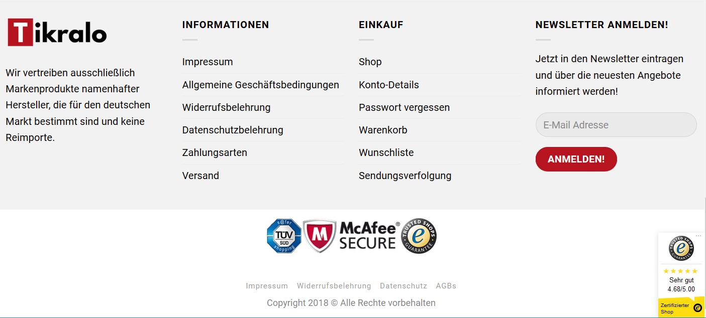Open the Impressum link under Informationen
Viewport: 706px width, 318px height.
click(208, 62)
